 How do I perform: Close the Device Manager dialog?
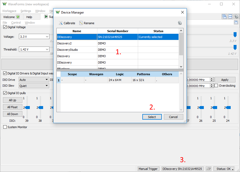tap(183, 12)
